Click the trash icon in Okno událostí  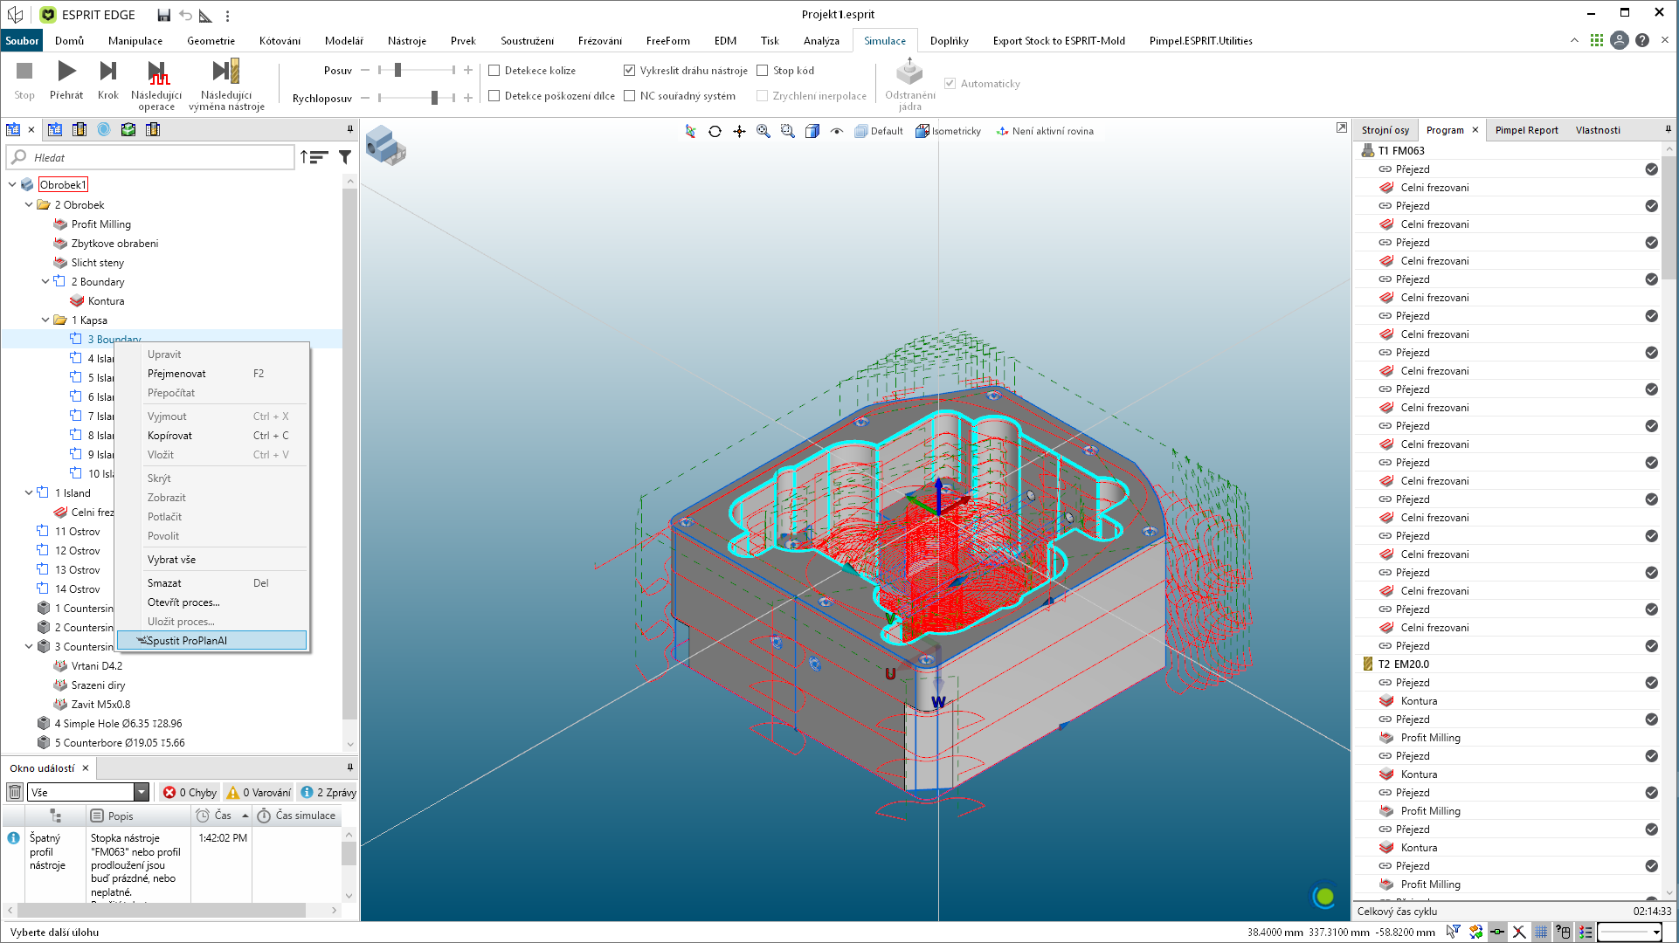[x=15, y=792]
